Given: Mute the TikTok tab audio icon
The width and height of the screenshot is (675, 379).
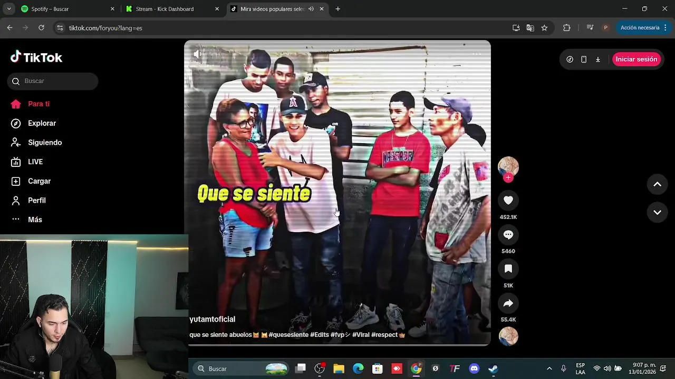Looking at the screenshot, I should (311, 9).
